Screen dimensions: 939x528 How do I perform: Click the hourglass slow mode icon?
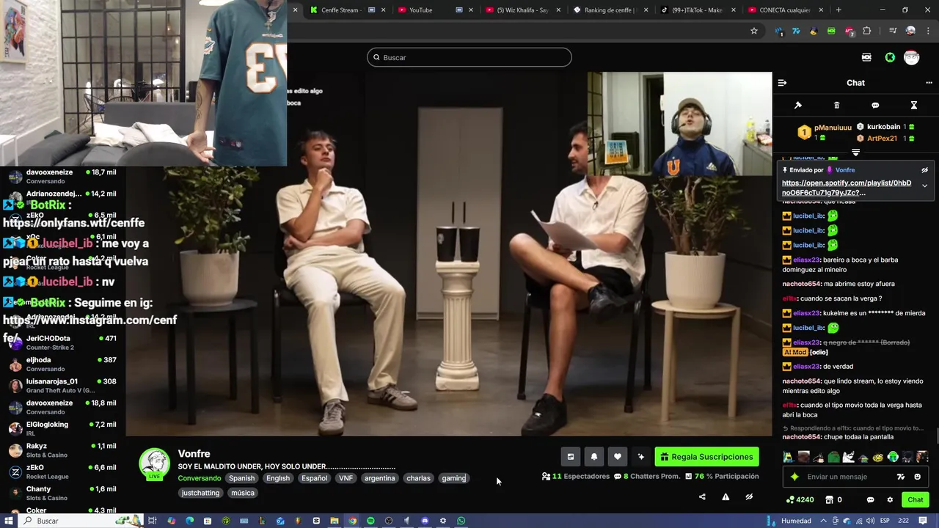point(914,106)
